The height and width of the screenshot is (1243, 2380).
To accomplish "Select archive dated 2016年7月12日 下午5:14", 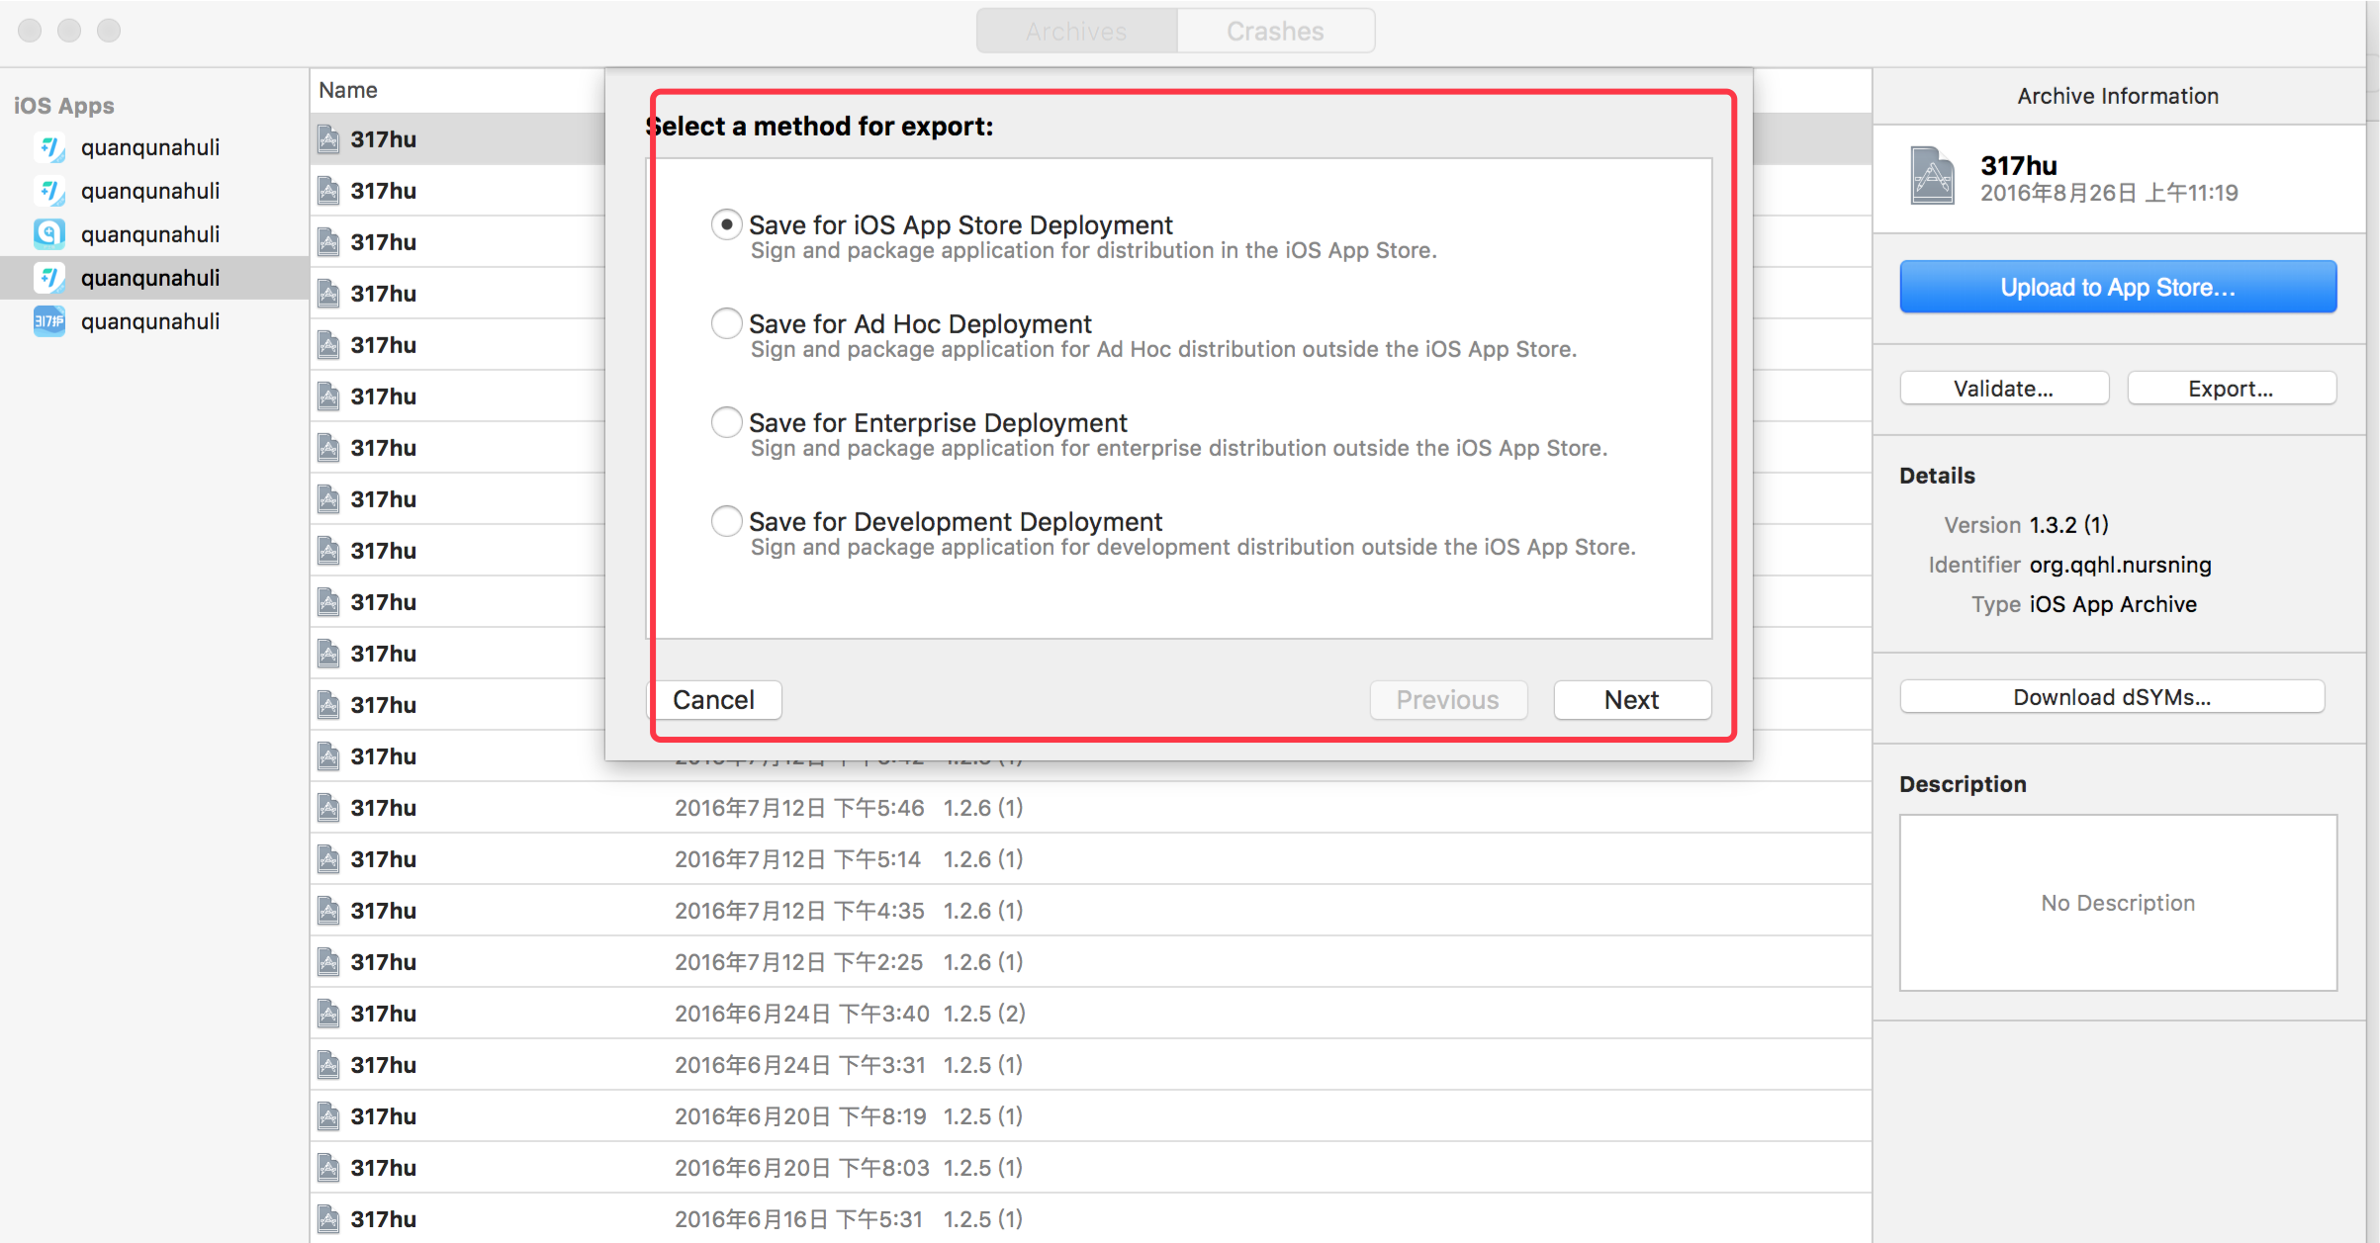I will point(1090,859).
